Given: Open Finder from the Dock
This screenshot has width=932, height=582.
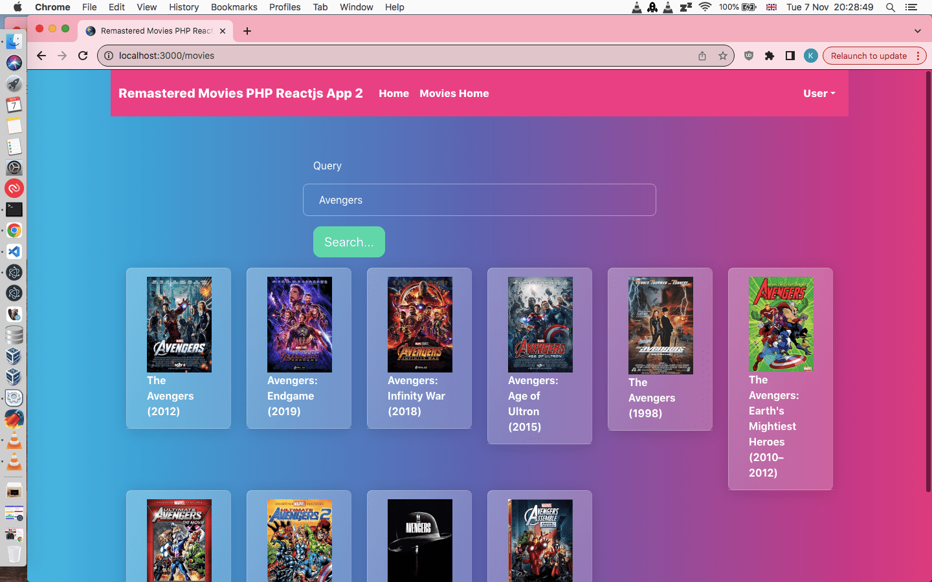Looking at the screenshot, I should point(14,41).
